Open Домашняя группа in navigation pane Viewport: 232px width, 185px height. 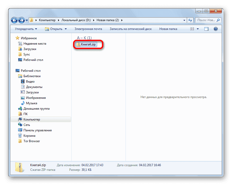(36, 109)
